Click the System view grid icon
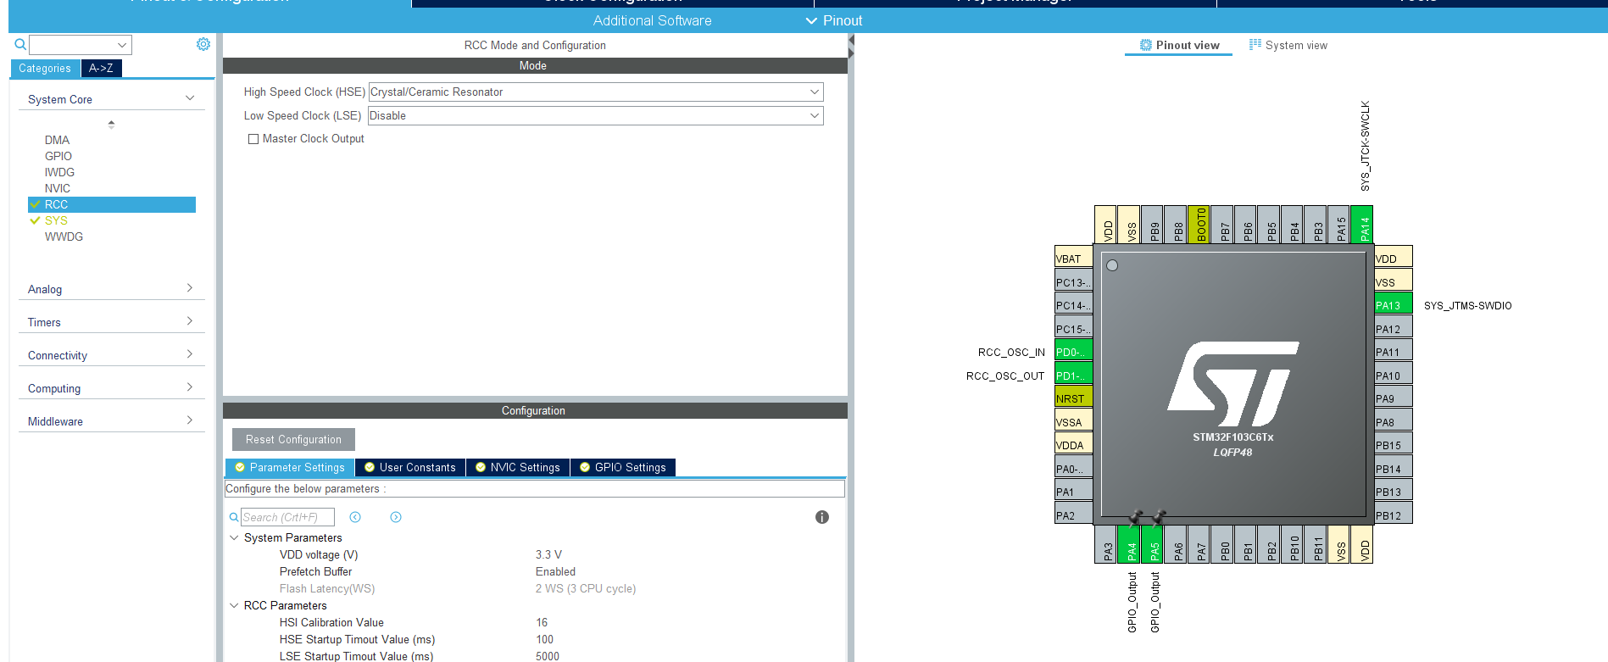The image size is (1608, 662). pos(1255,45)
